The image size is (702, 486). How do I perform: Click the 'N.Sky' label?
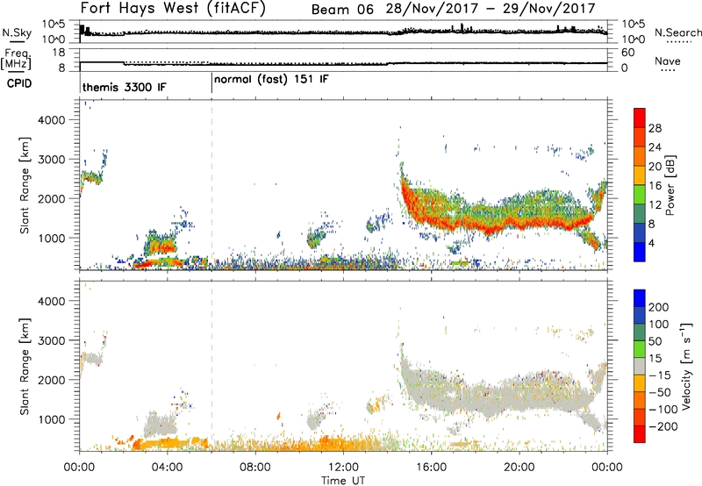[x=17, y=32]
